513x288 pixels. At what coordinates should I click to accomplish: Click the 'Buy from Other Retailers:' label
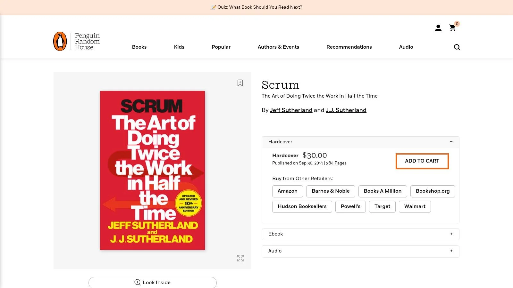click(303, 179)
